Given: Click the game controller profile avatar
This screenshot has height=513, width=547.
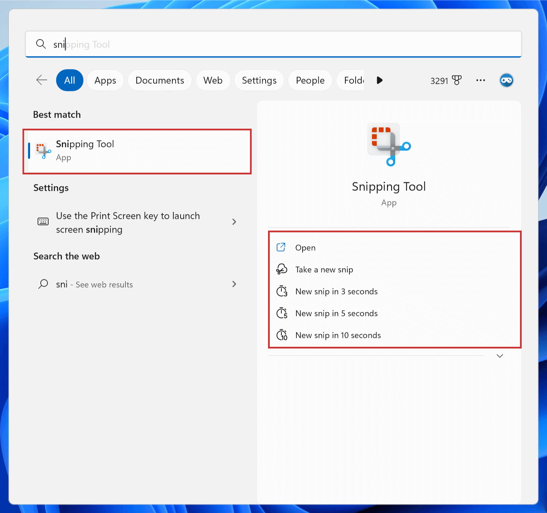Looking at the screenshot, I should tap(506, 80).
